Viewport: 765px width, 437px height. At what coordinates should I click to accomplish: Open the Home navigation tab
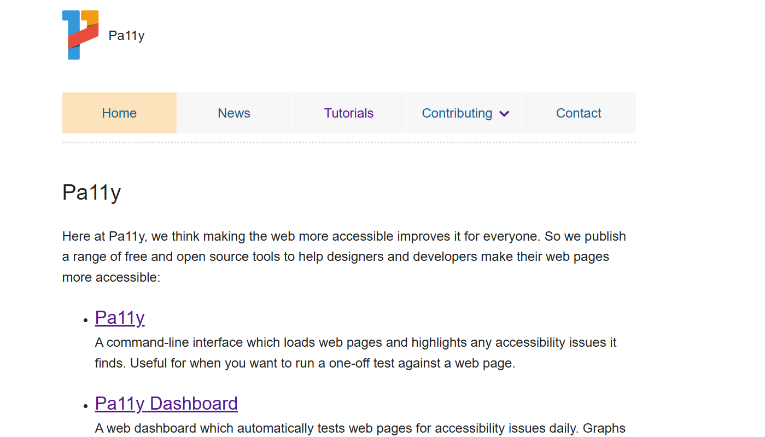(119, 113)
